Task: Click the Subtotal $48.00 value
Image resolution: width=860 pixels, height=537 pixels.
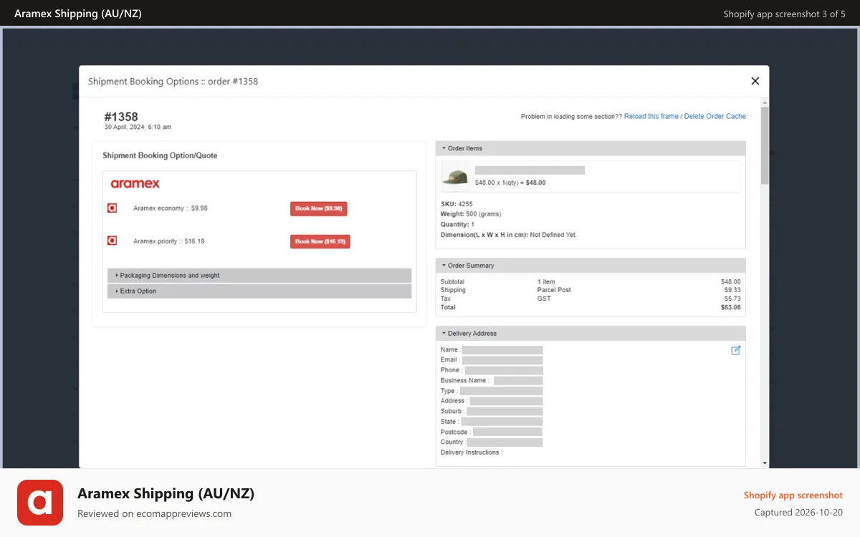Action: pyautogui.click(x=731, y=282)
